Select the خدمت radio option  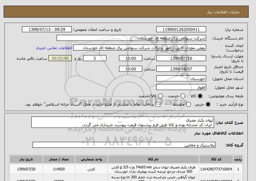[180, 96]
